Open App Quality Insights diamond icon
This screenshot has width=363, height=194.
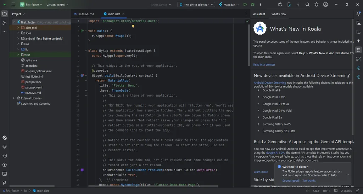[4, 147]
